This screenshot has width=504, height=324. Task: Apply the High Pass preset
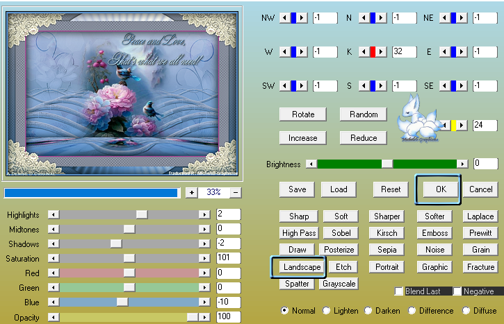point(299,233)
